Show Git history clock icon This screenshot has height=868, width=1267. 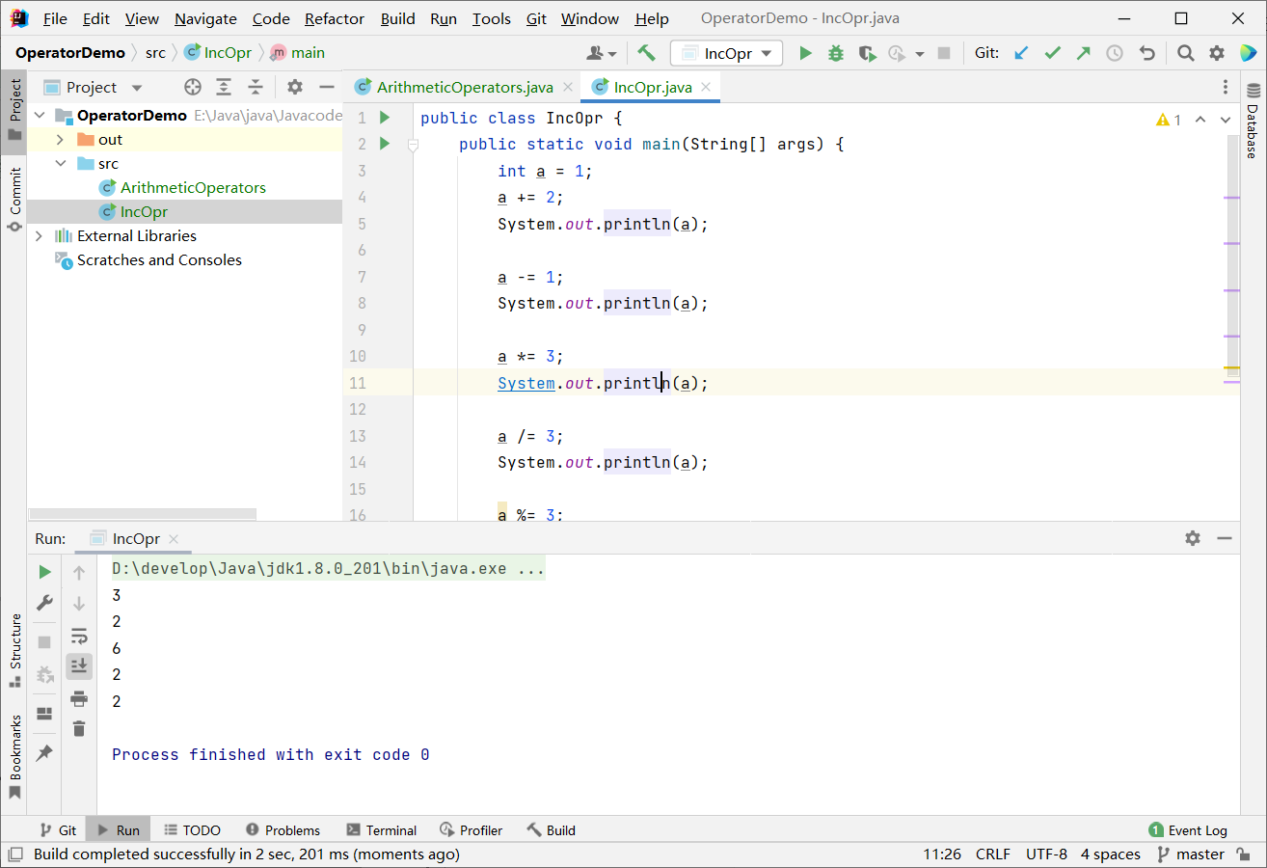(1115, 53)
